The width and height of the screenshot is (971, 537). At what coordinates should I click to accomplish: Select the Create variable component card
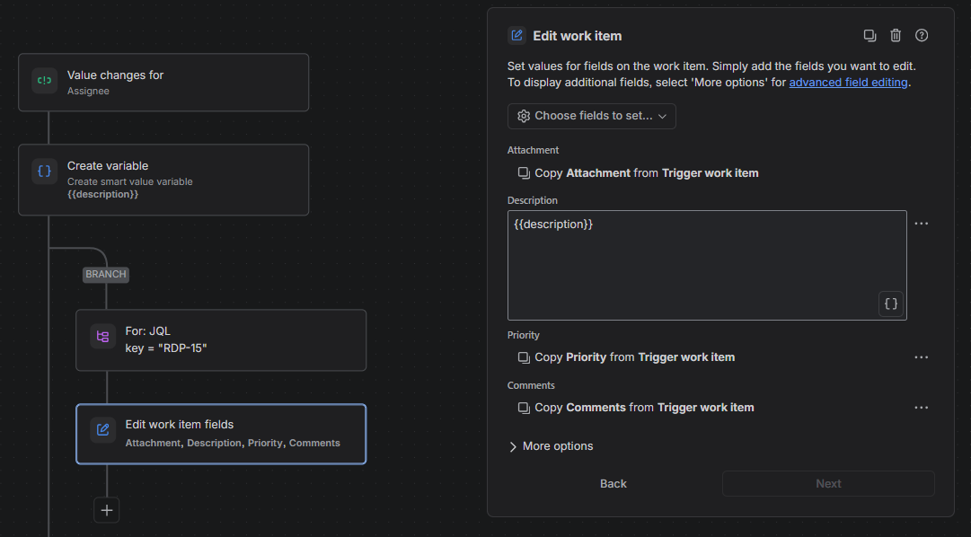163,180
